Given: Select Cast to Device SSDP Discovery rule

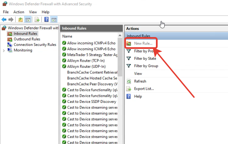Looking at the screenshot, I should [92, 102].
